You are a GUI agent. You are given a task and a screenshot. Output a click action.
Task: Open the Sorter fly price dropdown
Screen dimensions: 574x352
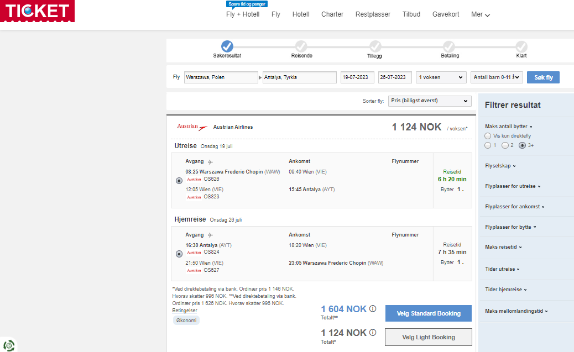[x=430, y=101]
